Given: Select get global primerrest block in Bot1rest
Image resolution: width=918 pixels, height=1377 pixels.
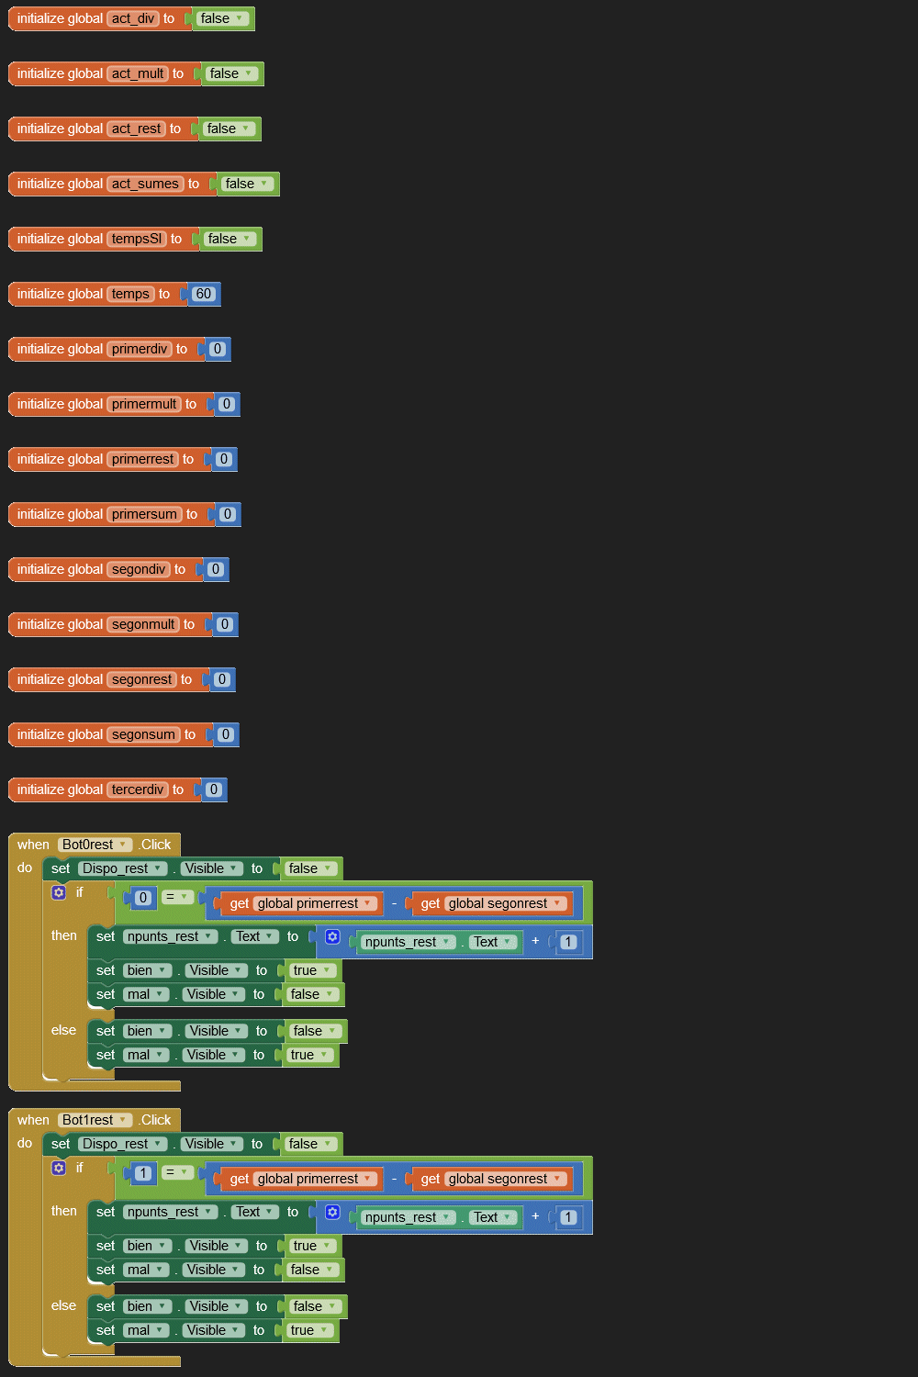Looking at the screenshot, I should pos(238,1180).
